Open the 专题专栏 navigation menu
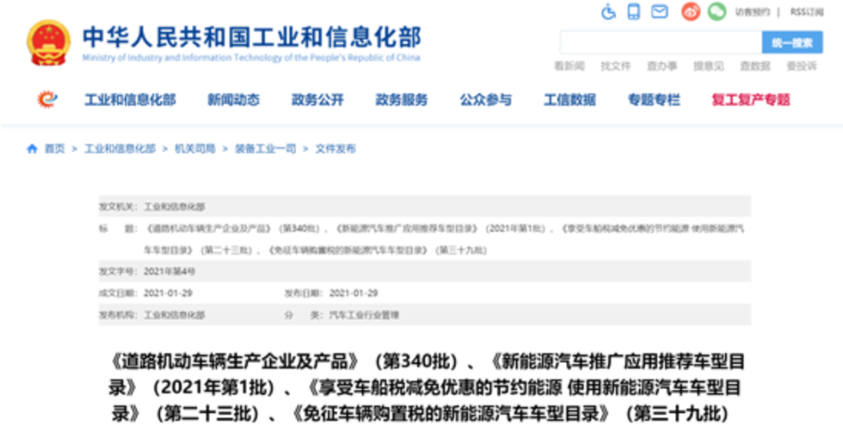 point(653,99)
